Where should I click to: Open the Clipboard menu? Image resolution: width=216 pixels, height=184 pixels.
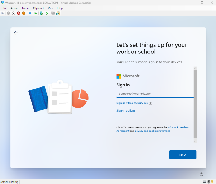click(38, 8)
